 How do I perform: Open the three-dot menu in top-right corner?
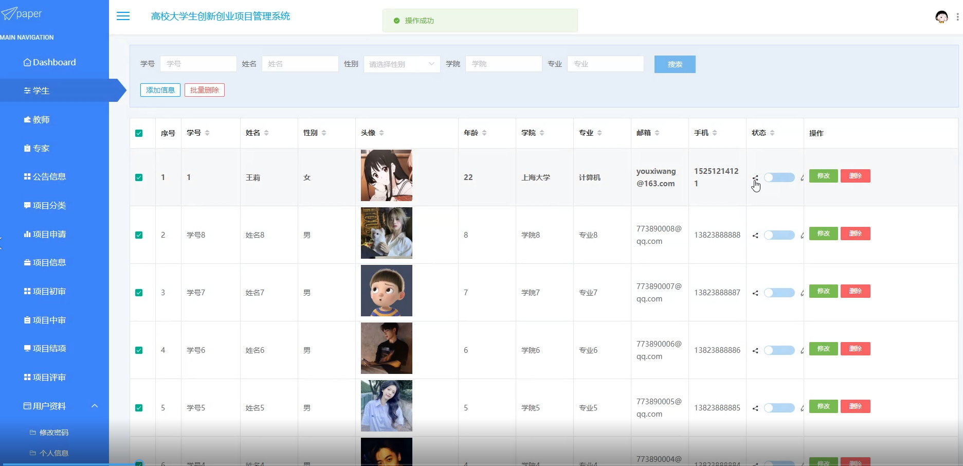click(x=957, y=16)
